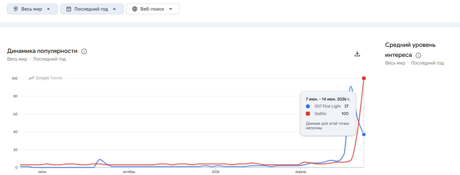Screen dimensions: 460x175
Task: Click the Google Trends logo on the chart
Action: click(46, 78)
